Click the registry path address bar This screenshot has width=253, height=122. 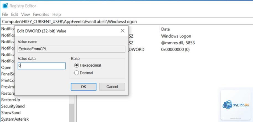126,21
